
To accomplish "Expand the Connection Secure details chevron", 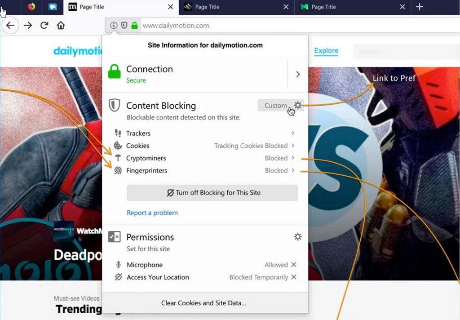I will (x=298, y=74).
